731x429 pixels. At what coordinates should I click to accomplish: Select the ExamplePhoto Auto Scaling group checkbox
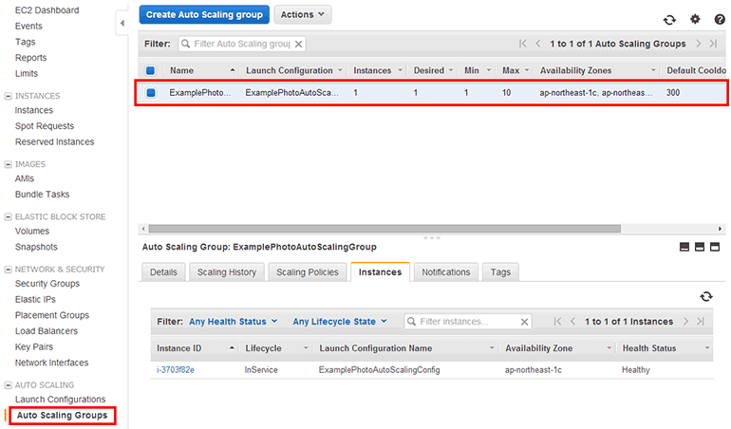[150, 93]
